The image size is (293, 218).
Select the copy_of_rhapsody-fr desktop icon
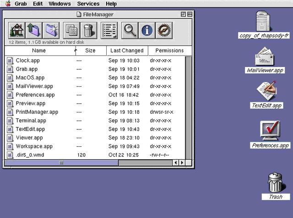point(264,21)
